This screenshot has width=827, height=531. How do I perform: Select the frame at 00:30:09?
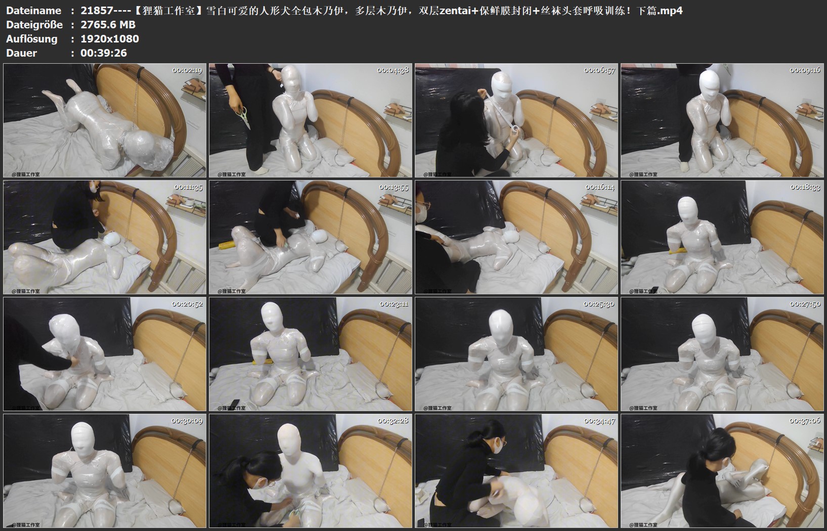point(105,471)
